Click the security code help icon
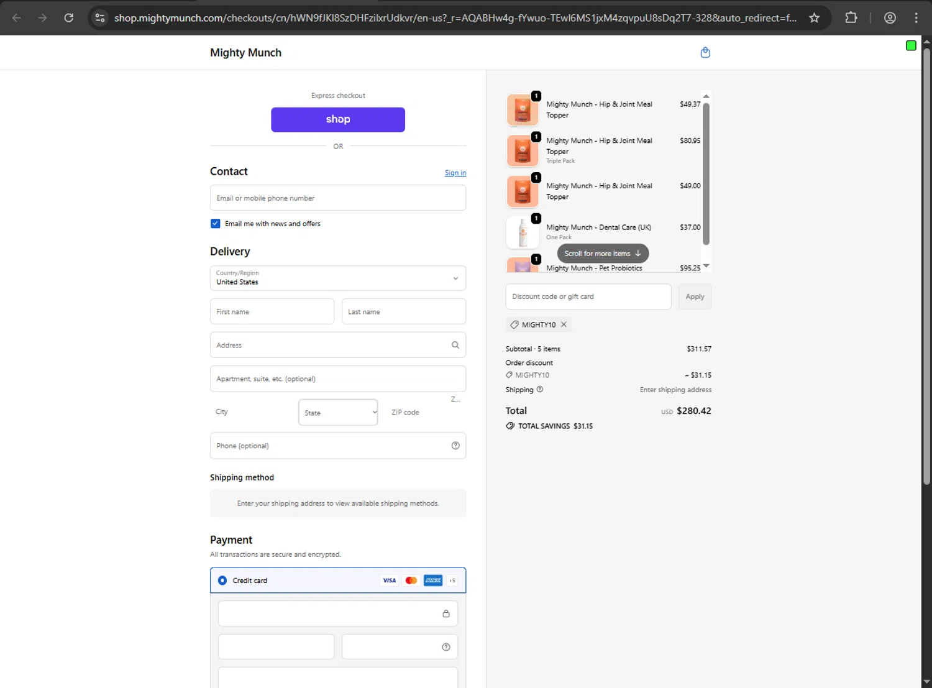 click(x=446, y=647)
